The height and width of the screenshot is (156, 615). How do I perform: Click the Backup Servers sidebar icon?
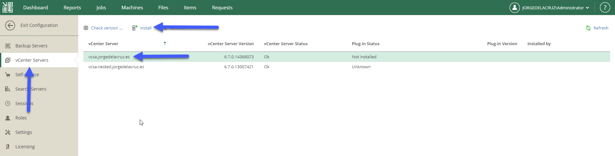(8, 46)
